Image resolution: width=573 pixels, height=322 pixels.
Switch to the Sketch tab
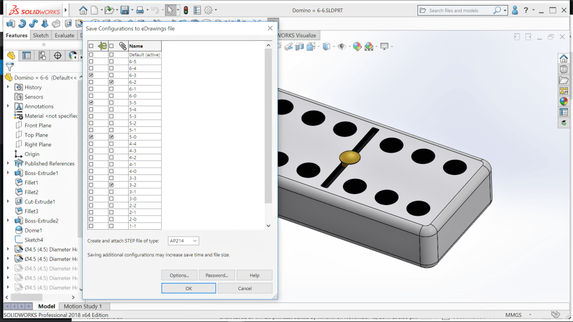(41, 35)
